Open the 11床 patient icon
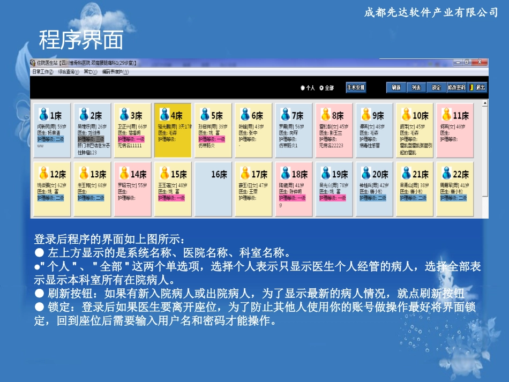This screenshot has width=509, height=382. click(x=446, y=115)
